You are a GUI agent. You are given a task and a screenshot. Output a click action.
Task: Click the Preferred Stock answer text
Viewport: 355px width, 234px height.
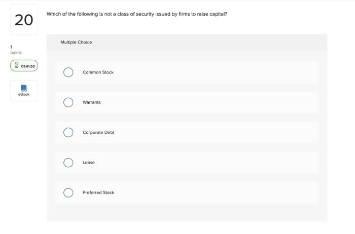coord(98,192)
